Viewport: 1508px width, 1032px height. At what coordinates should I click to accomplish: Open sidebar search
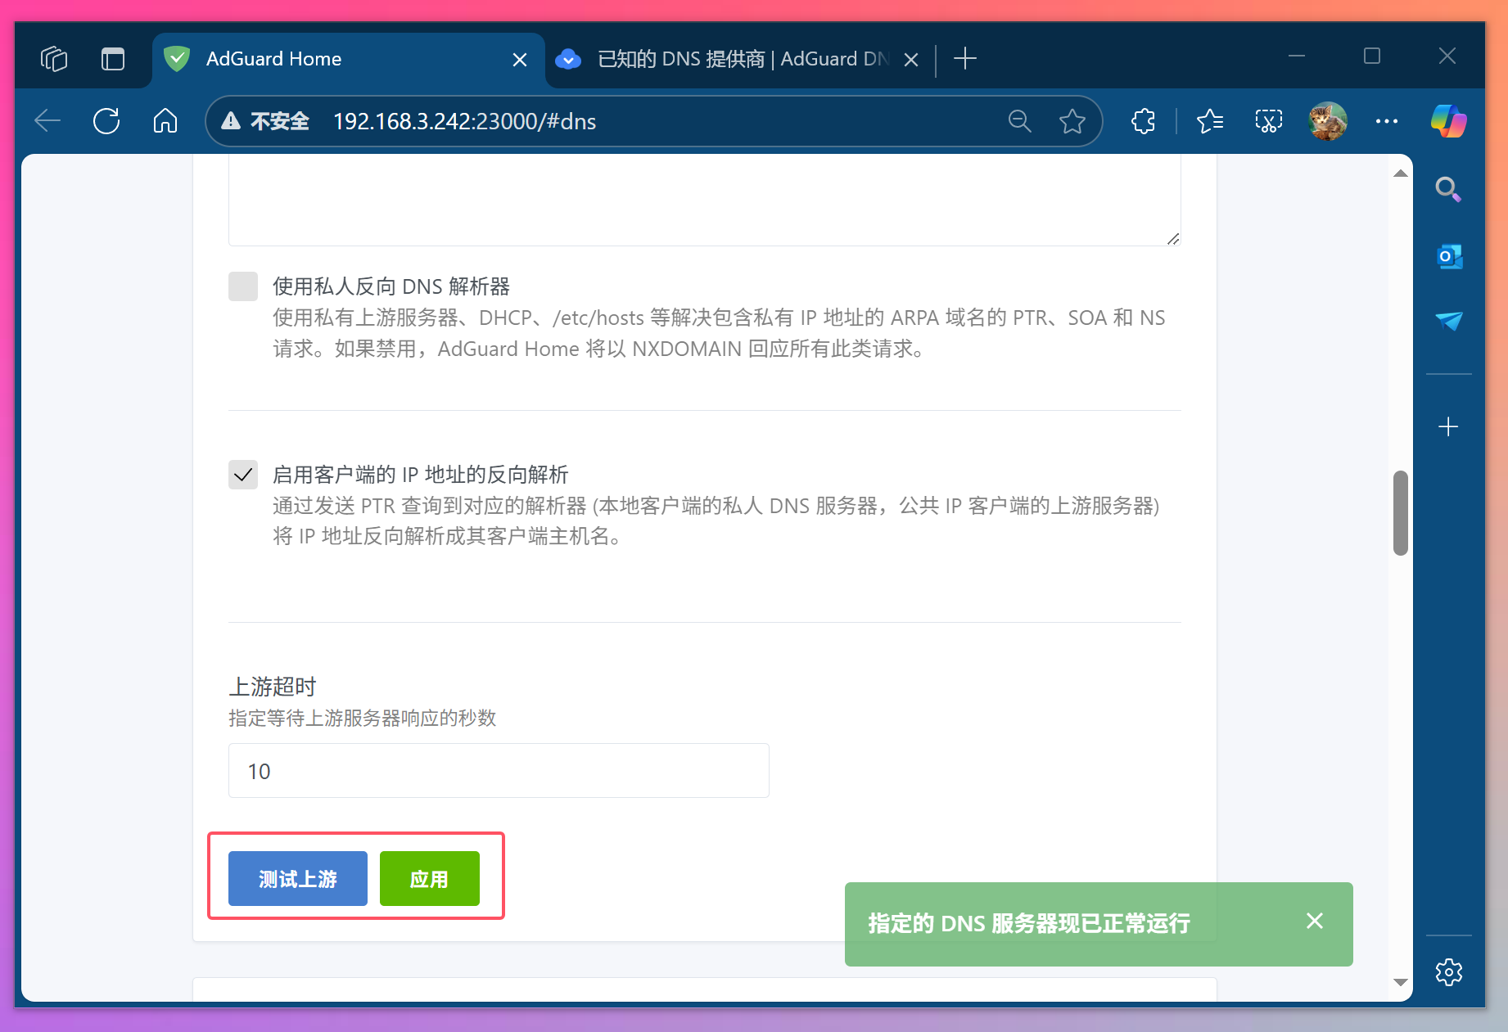point(1448,189)
